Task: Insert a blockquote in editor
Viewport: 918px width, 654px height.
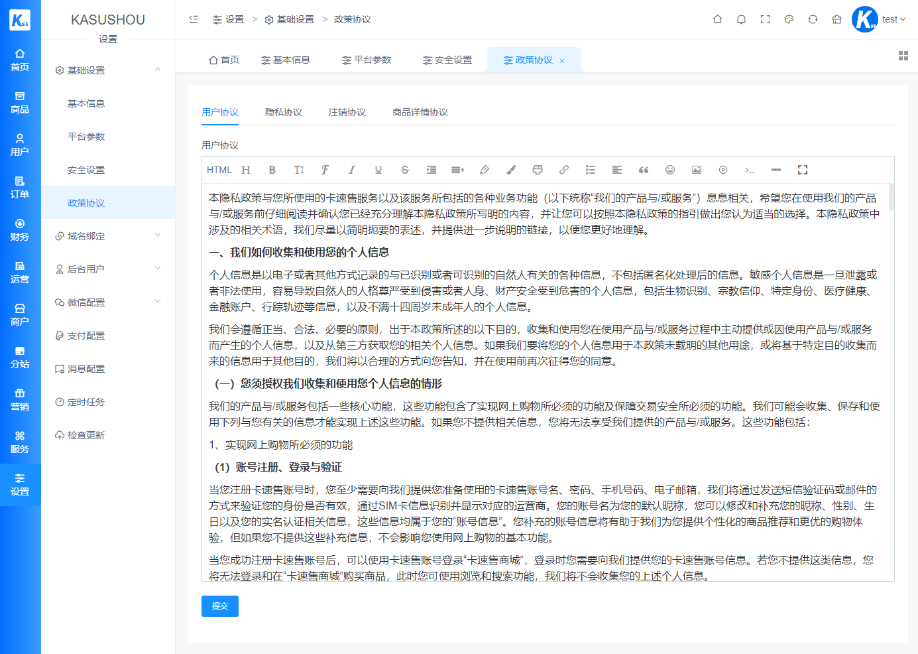Action: 644,170
